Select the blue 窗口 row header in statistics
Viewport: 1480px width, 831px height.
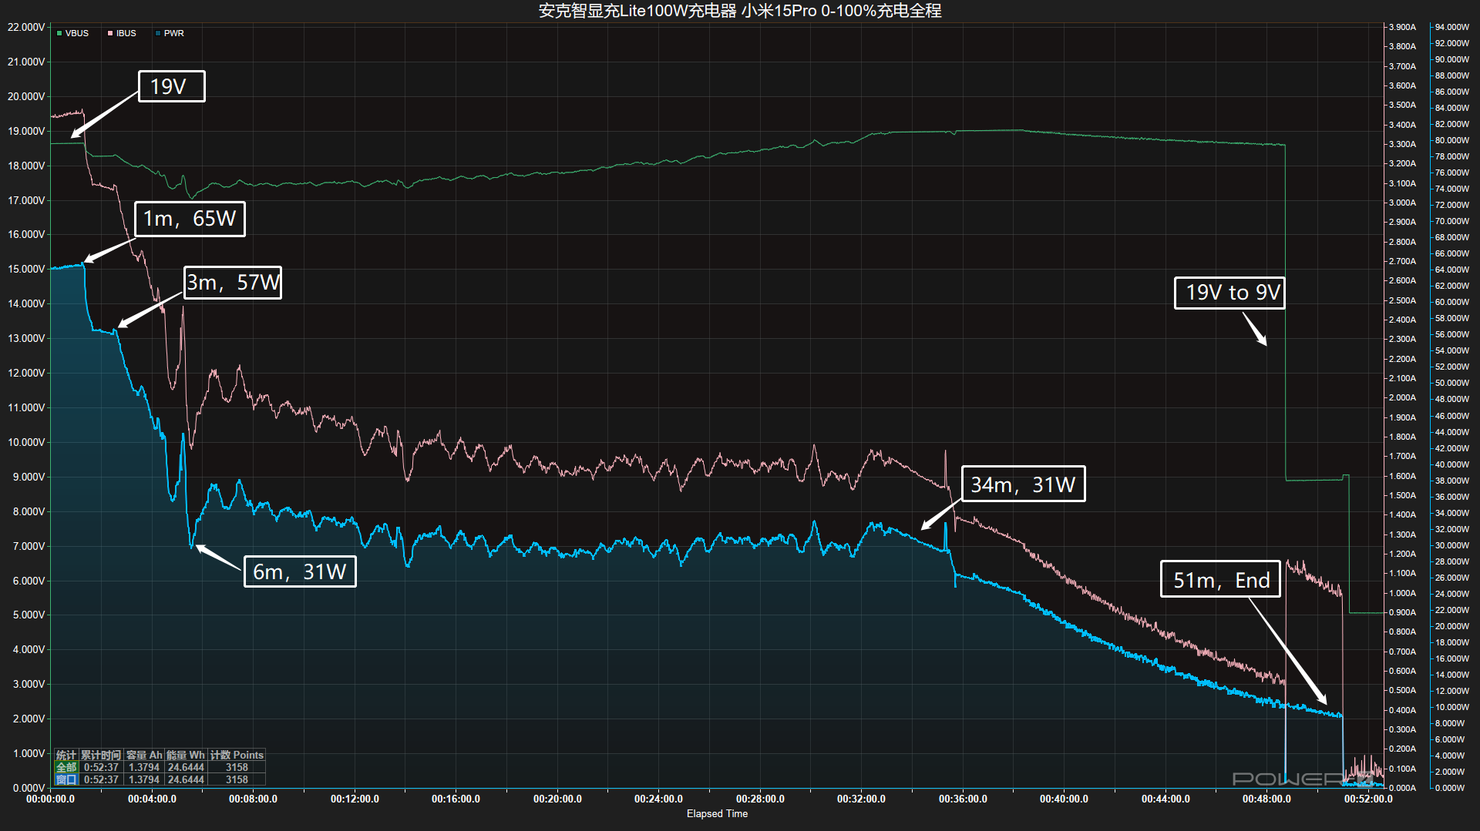point(66,779)
